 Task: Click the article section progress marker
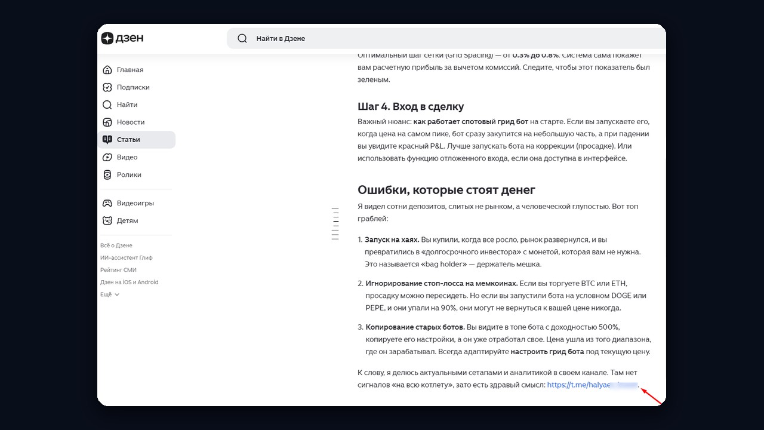click(335, 224)
